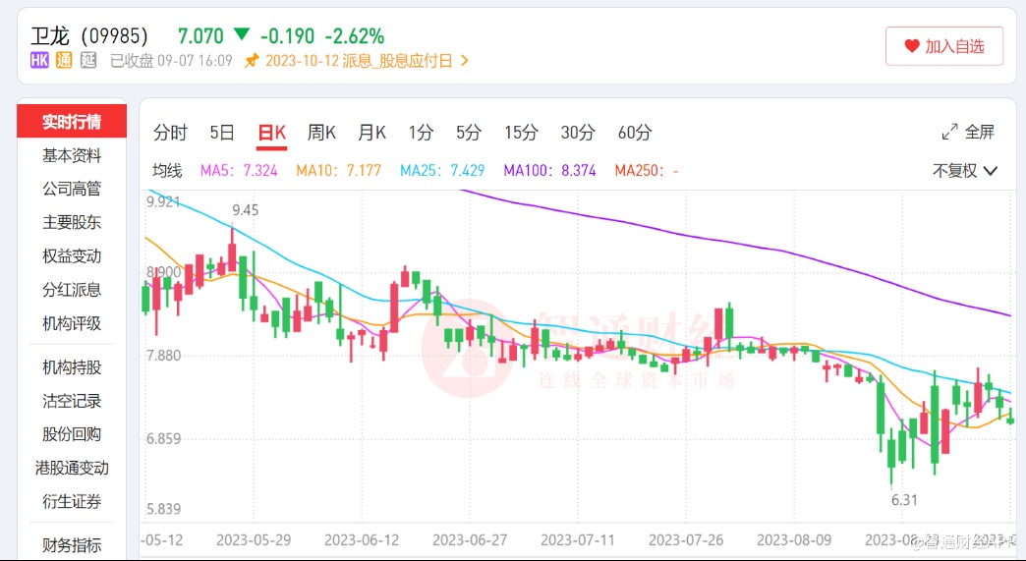Screen dimensions: 1026x561
Task: Click the 6.859 price axis label
Action: click(x=163, y=439)
